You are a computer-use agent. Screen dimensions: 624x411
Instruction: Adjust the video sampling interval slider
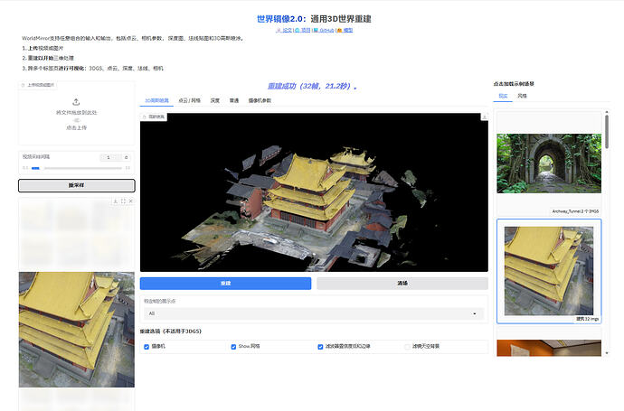pyautogui.click(x=76, y=168)
